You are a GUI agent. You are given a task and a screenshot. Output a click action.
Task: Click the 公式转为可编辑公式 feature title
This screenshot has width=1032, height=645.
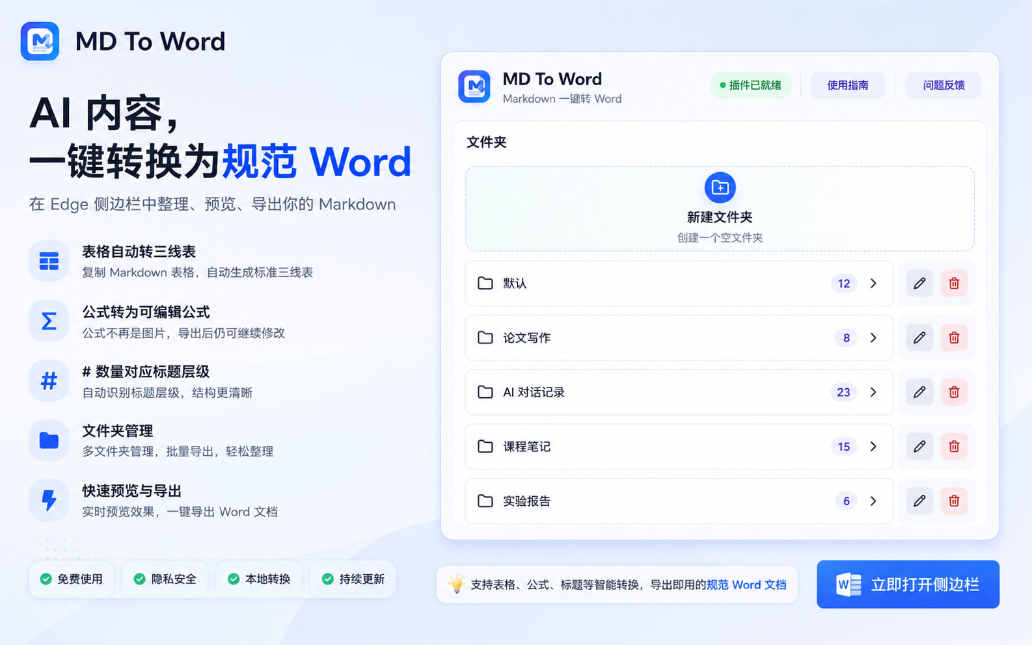pos(146,312)
